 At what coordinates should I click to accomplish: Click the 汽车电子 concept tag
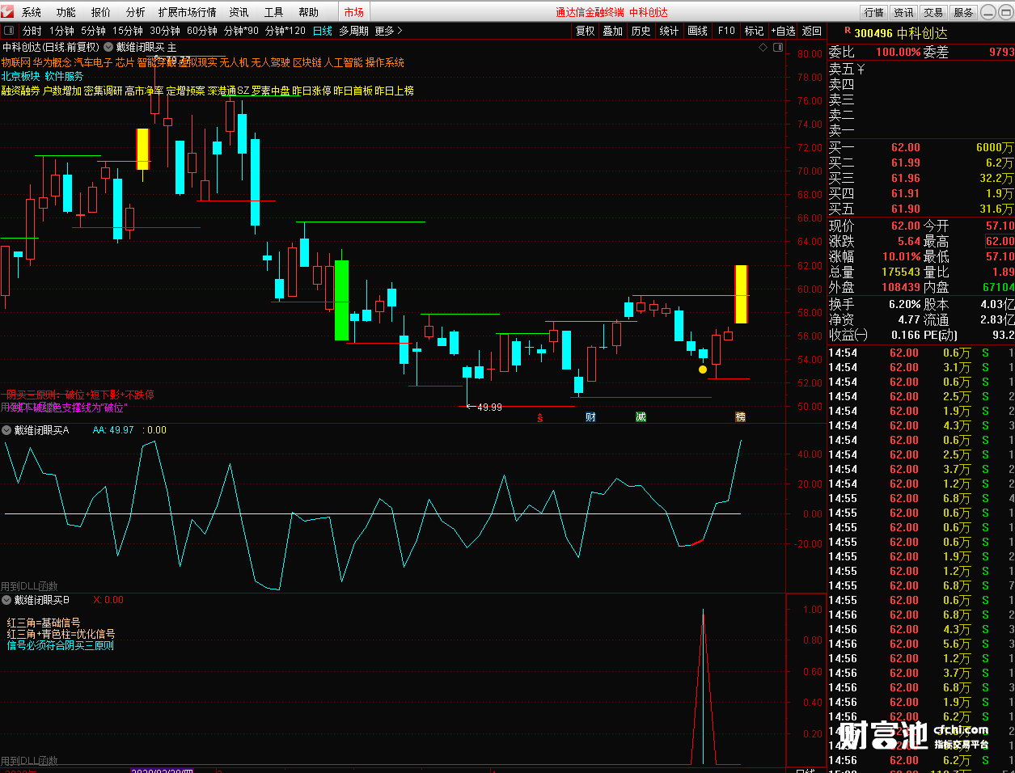point(93,62)
